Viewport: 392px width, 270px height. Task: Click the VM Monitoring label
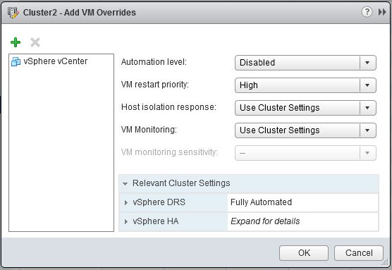(149, 130)
